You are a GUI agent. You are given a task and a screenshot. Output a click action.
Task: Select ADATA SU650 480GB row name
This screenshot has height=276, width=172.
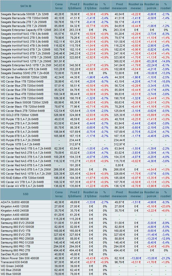click(15, 202)
